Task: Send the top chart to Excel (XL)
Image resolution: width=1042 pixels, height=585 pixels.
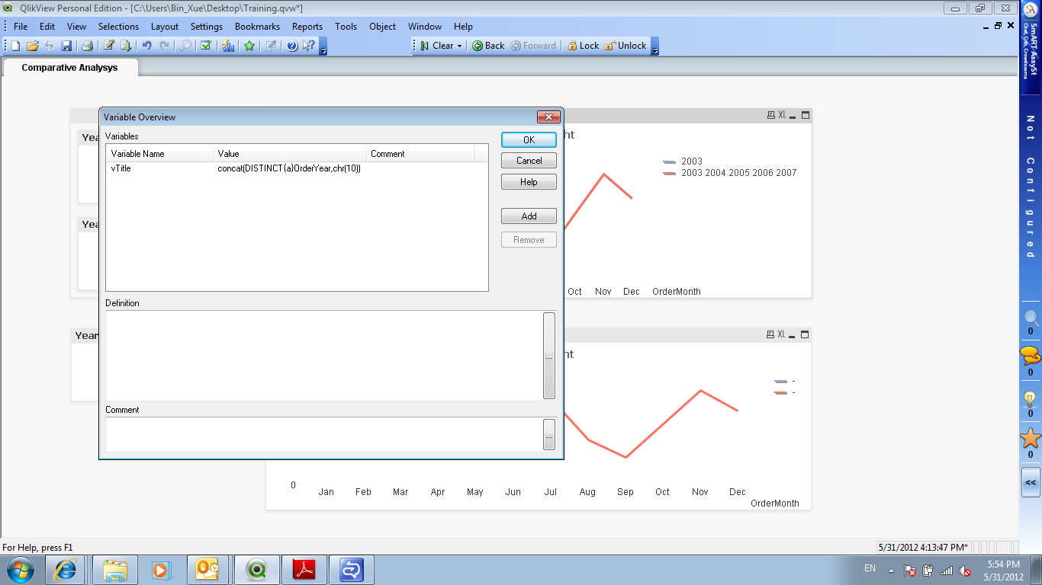Action: (x=782, y=115)
